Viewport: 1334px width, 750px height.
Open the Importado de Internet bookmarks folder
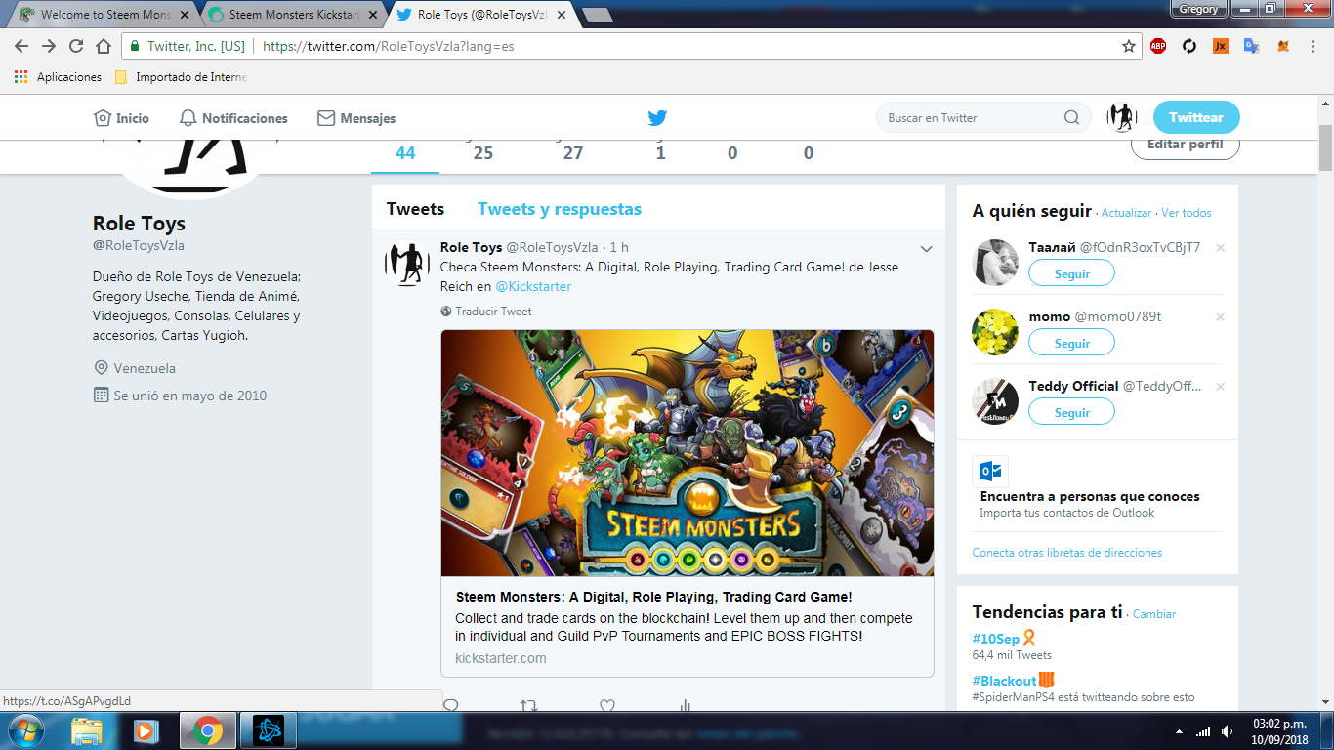pos(181,77)
